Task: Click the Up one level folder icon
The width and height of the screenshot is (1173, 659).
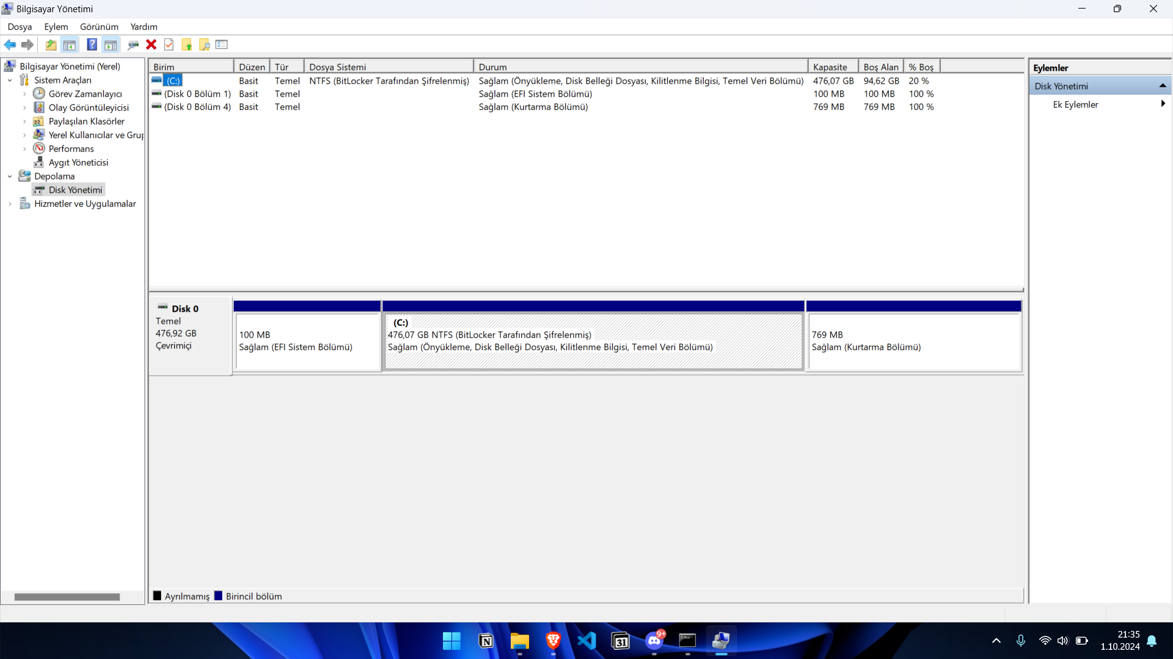Action: (x=51, y=45)
